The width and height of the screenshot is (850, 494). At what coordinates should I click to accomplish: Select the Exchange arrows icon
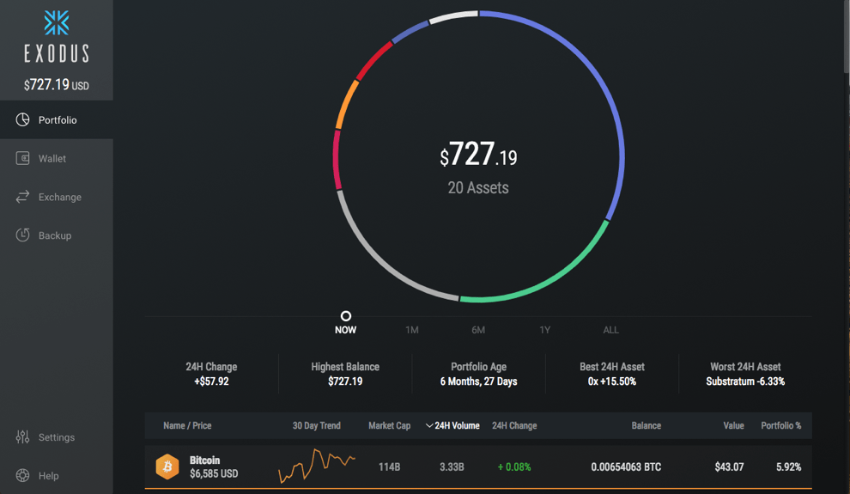pos(23,197)
